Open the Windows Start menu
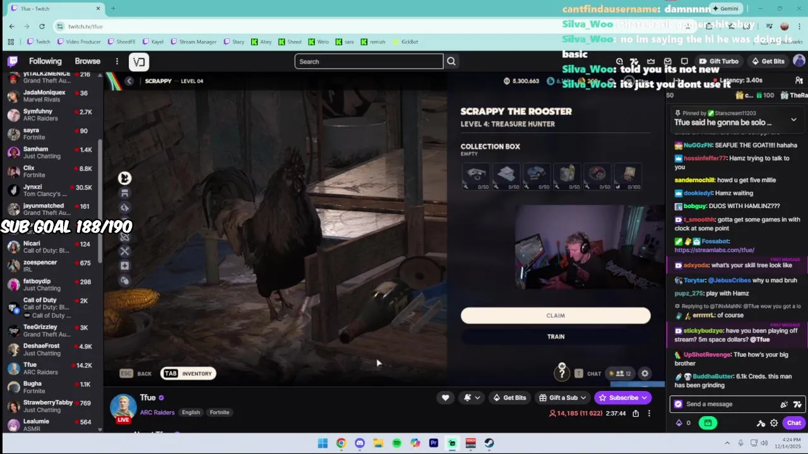 tap(323, 443)
